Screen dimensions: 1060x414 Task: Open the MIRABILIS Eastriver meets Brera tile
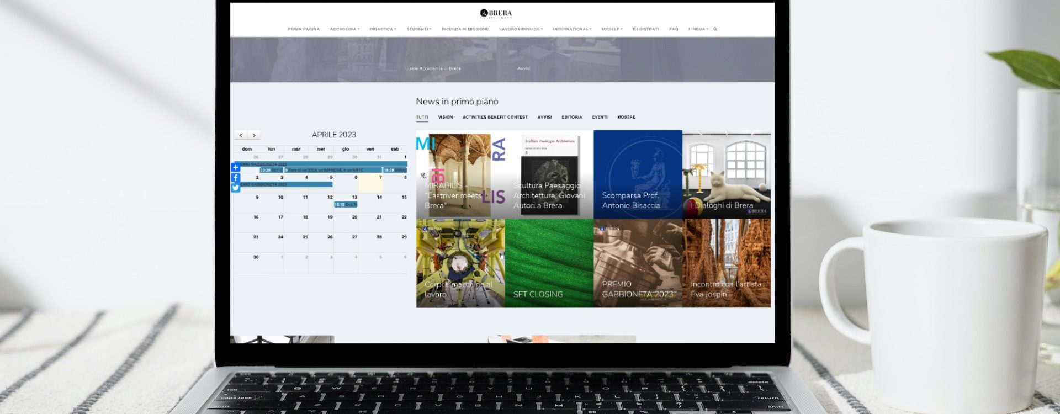point(460,174)
